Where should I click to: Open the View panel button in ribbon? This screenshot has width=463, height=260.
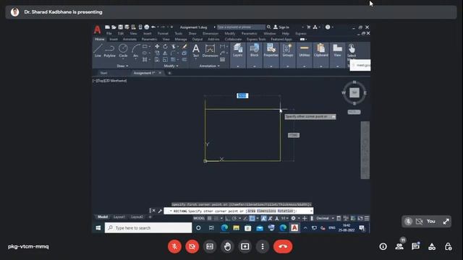click(337, 50)
